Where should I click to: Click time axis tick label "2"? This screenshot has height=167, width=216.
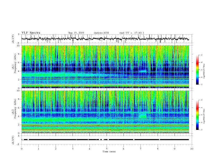pos(56,149)
